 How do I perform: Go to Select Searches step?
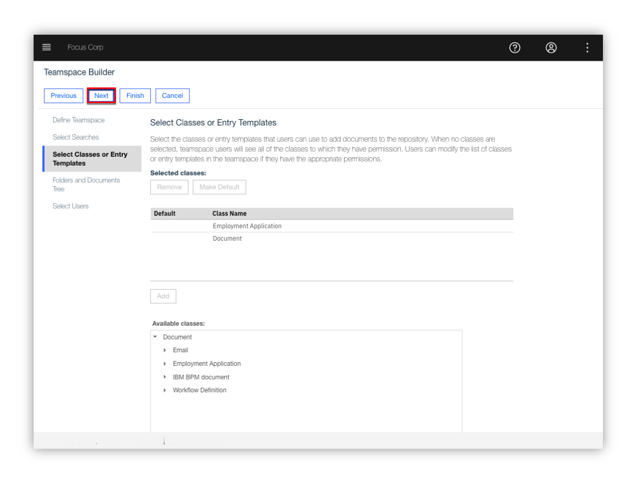pyautogui.click(x=76, y=137)
